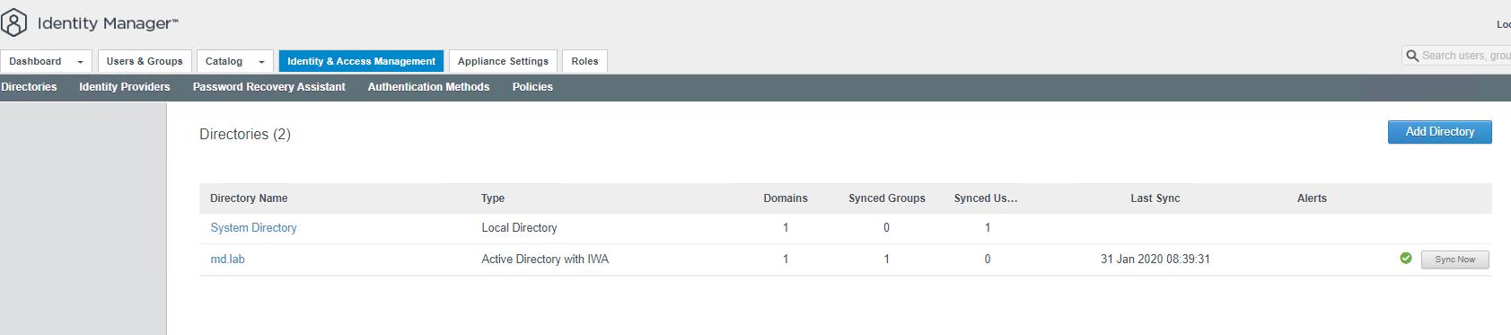Click the Local Directory type cell

tap(519, 228)
